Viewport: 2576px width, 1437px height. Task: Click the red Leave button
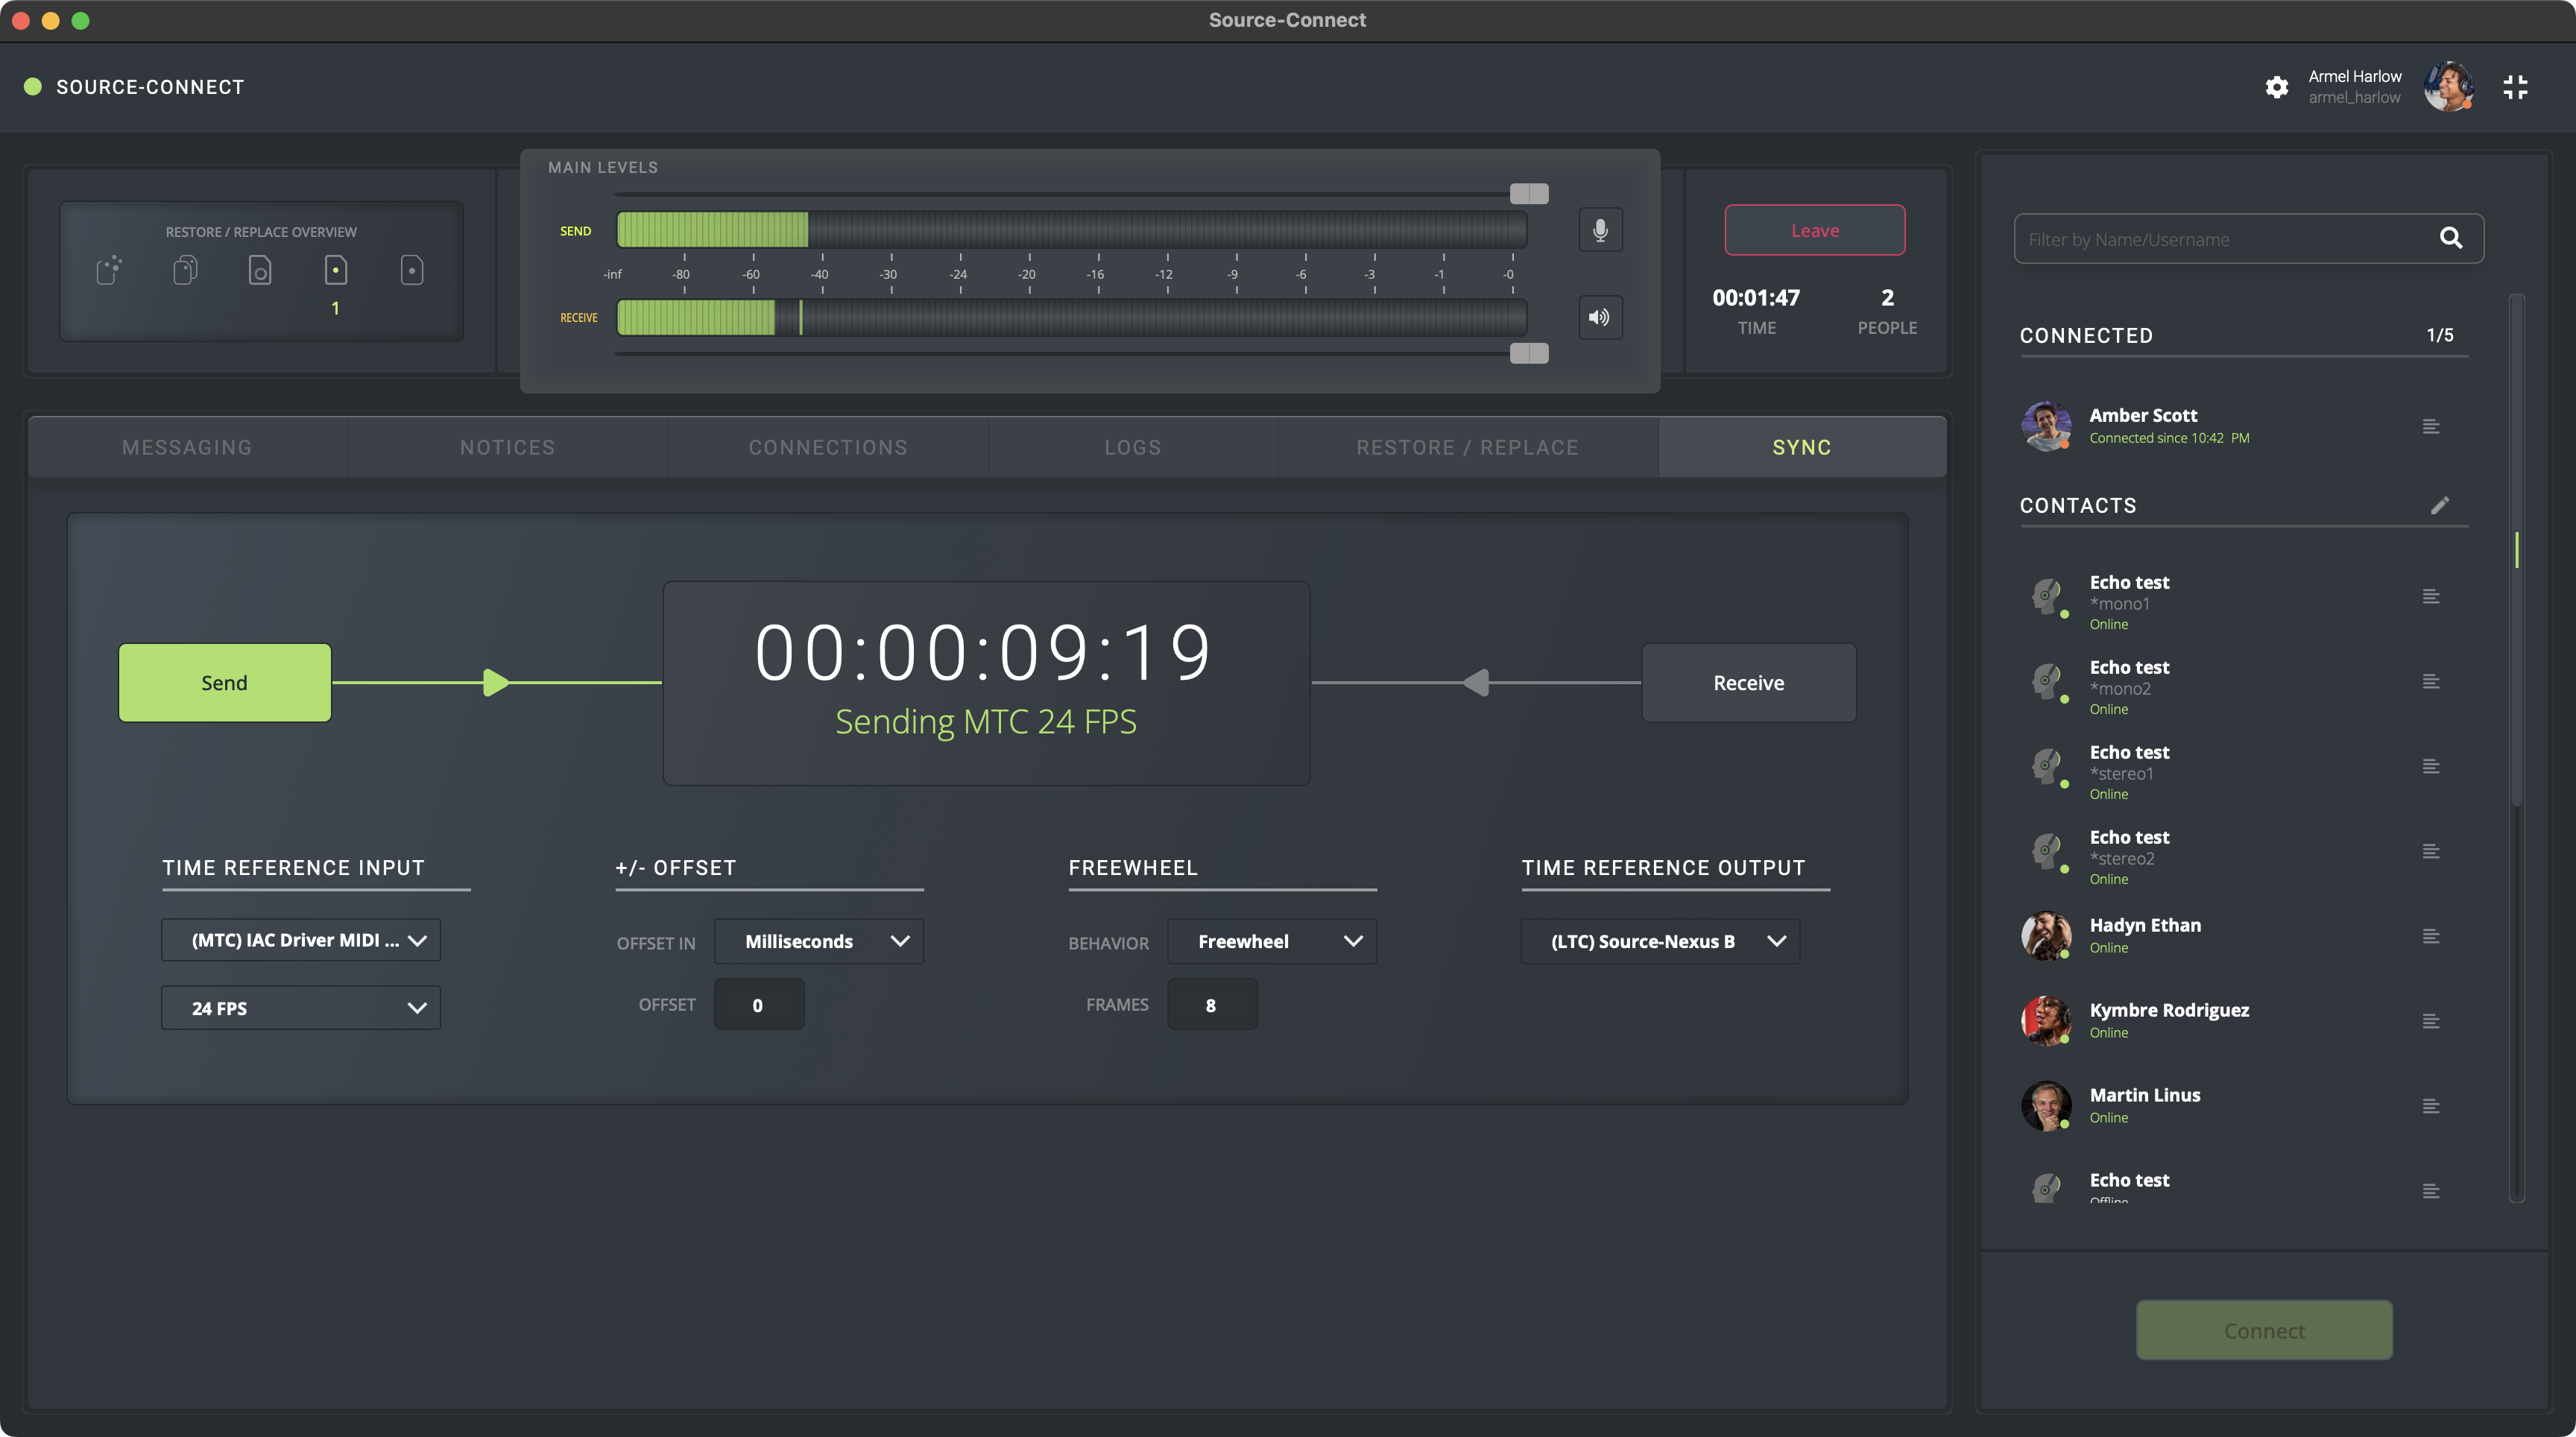[x=1814, y=230]
